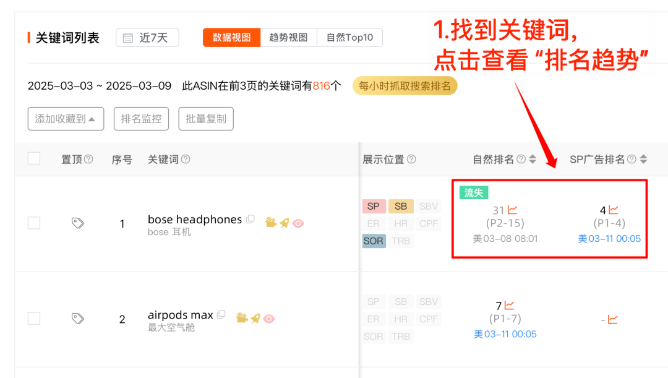The height and width of the screenshot is (378, 668).
Task: Copy the bose headphones keyword via its copy icon
Action: [250, 219]
